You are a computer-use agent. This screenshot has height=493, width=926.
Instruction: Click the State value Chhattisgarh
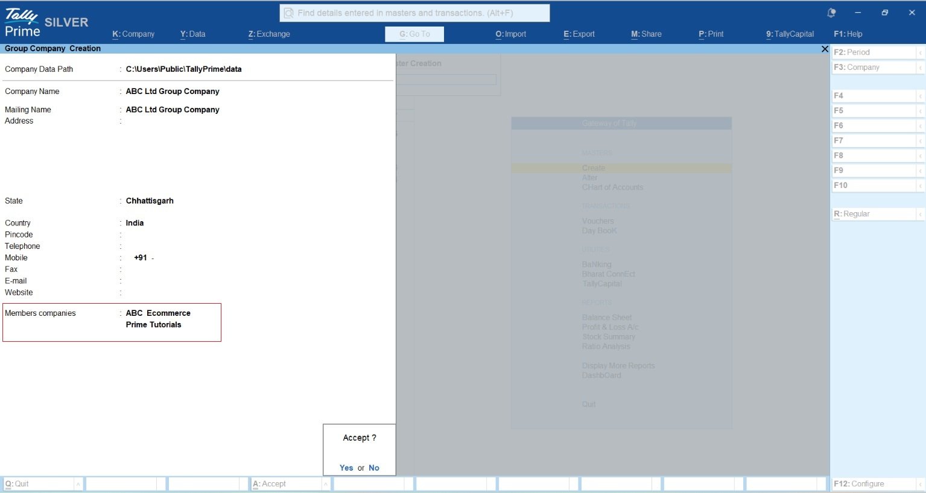coord(150,201)
